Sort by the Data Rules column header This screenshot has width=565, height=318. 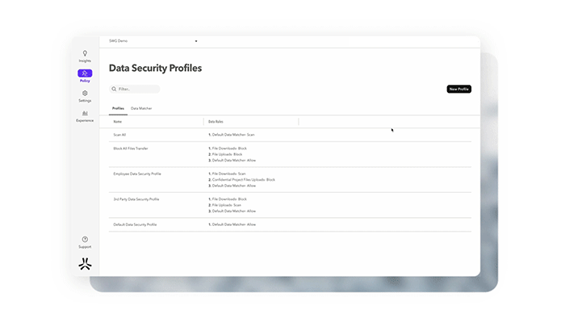click(x=216, y=122)
